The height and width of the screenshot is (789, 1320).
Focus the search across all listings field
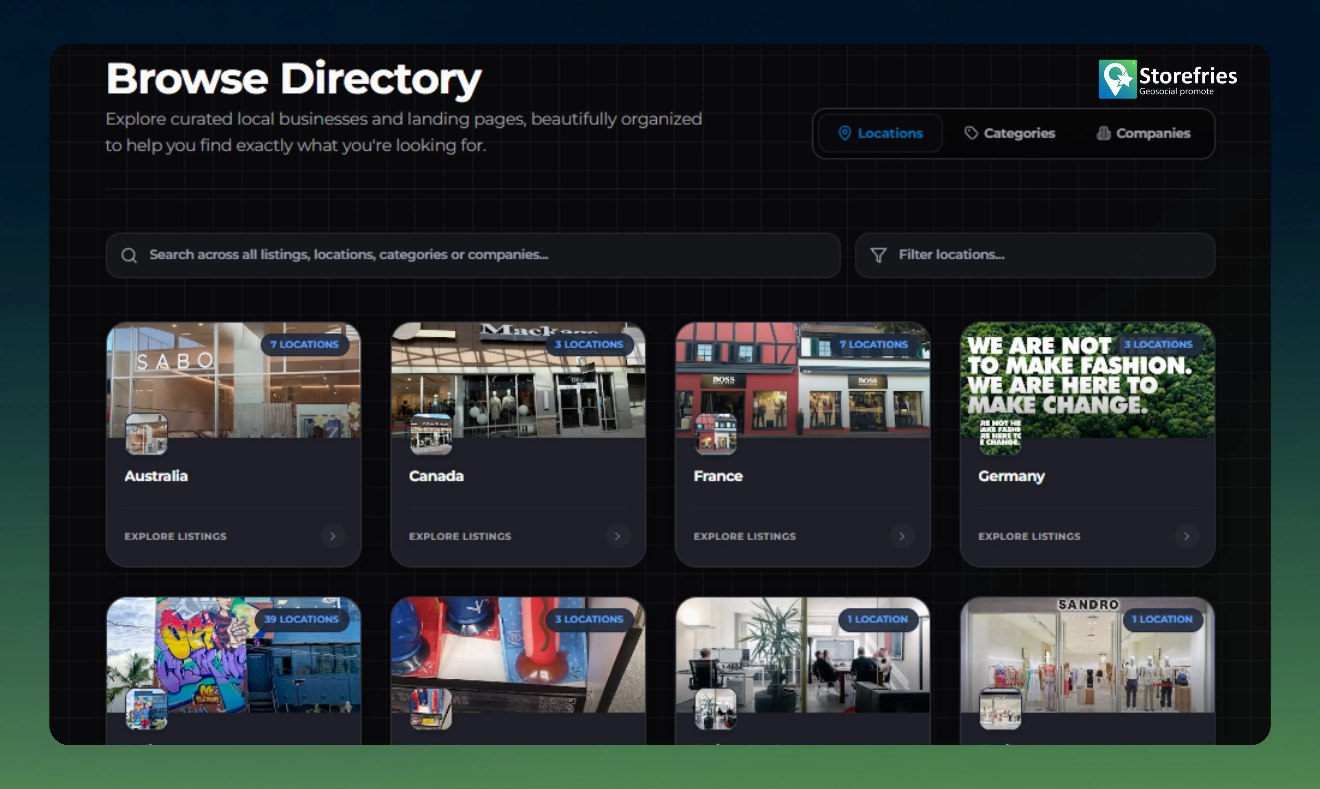[473, 255]
